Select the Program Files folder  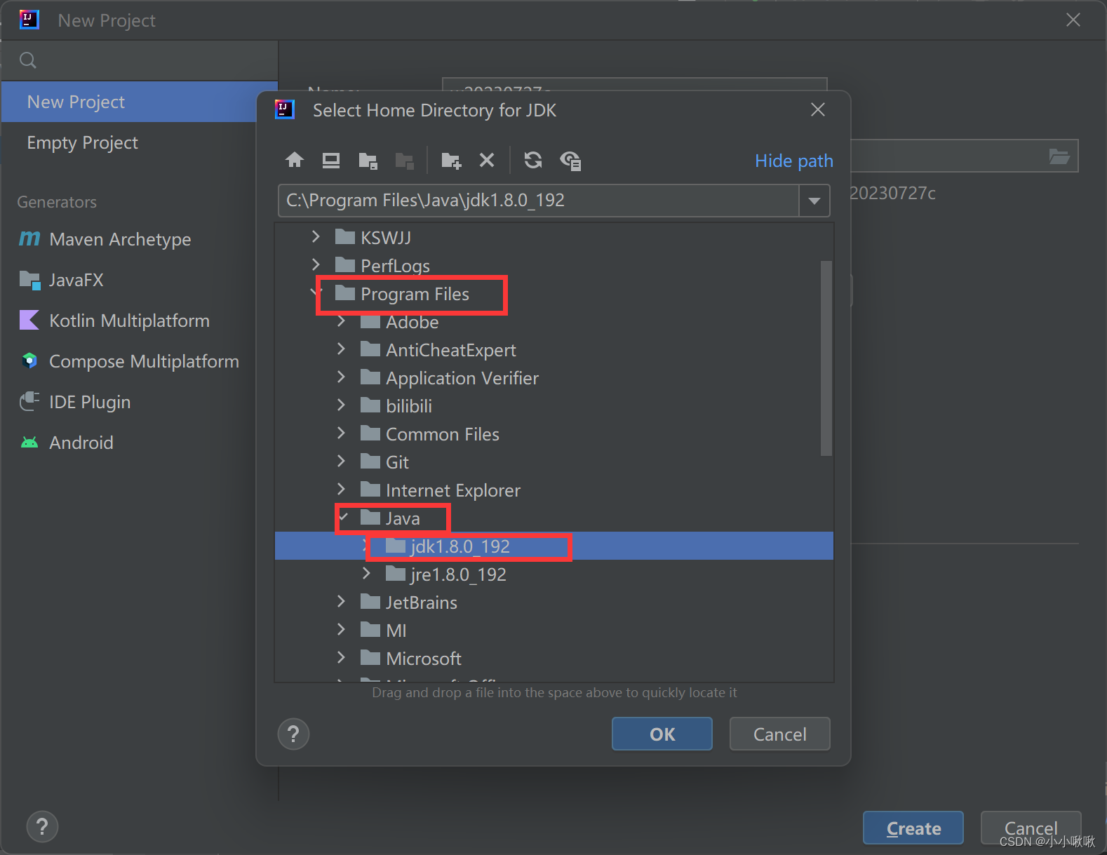(415, 294)
